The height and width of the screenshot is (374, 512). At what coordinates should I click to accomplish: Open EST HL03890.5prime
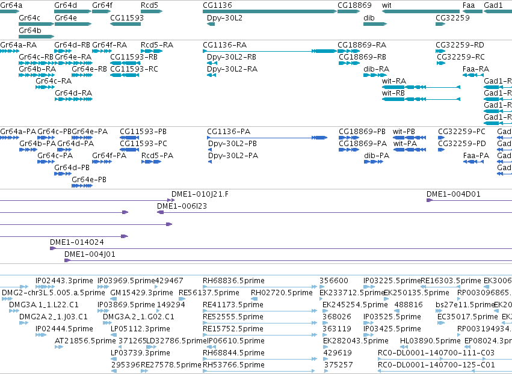tap(430, 341)
